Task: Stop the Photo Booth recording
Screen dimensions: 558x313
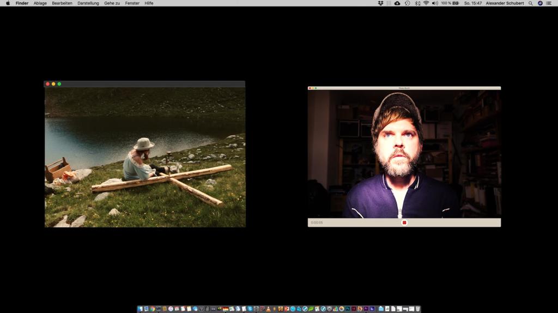Action: pos(404,222)
